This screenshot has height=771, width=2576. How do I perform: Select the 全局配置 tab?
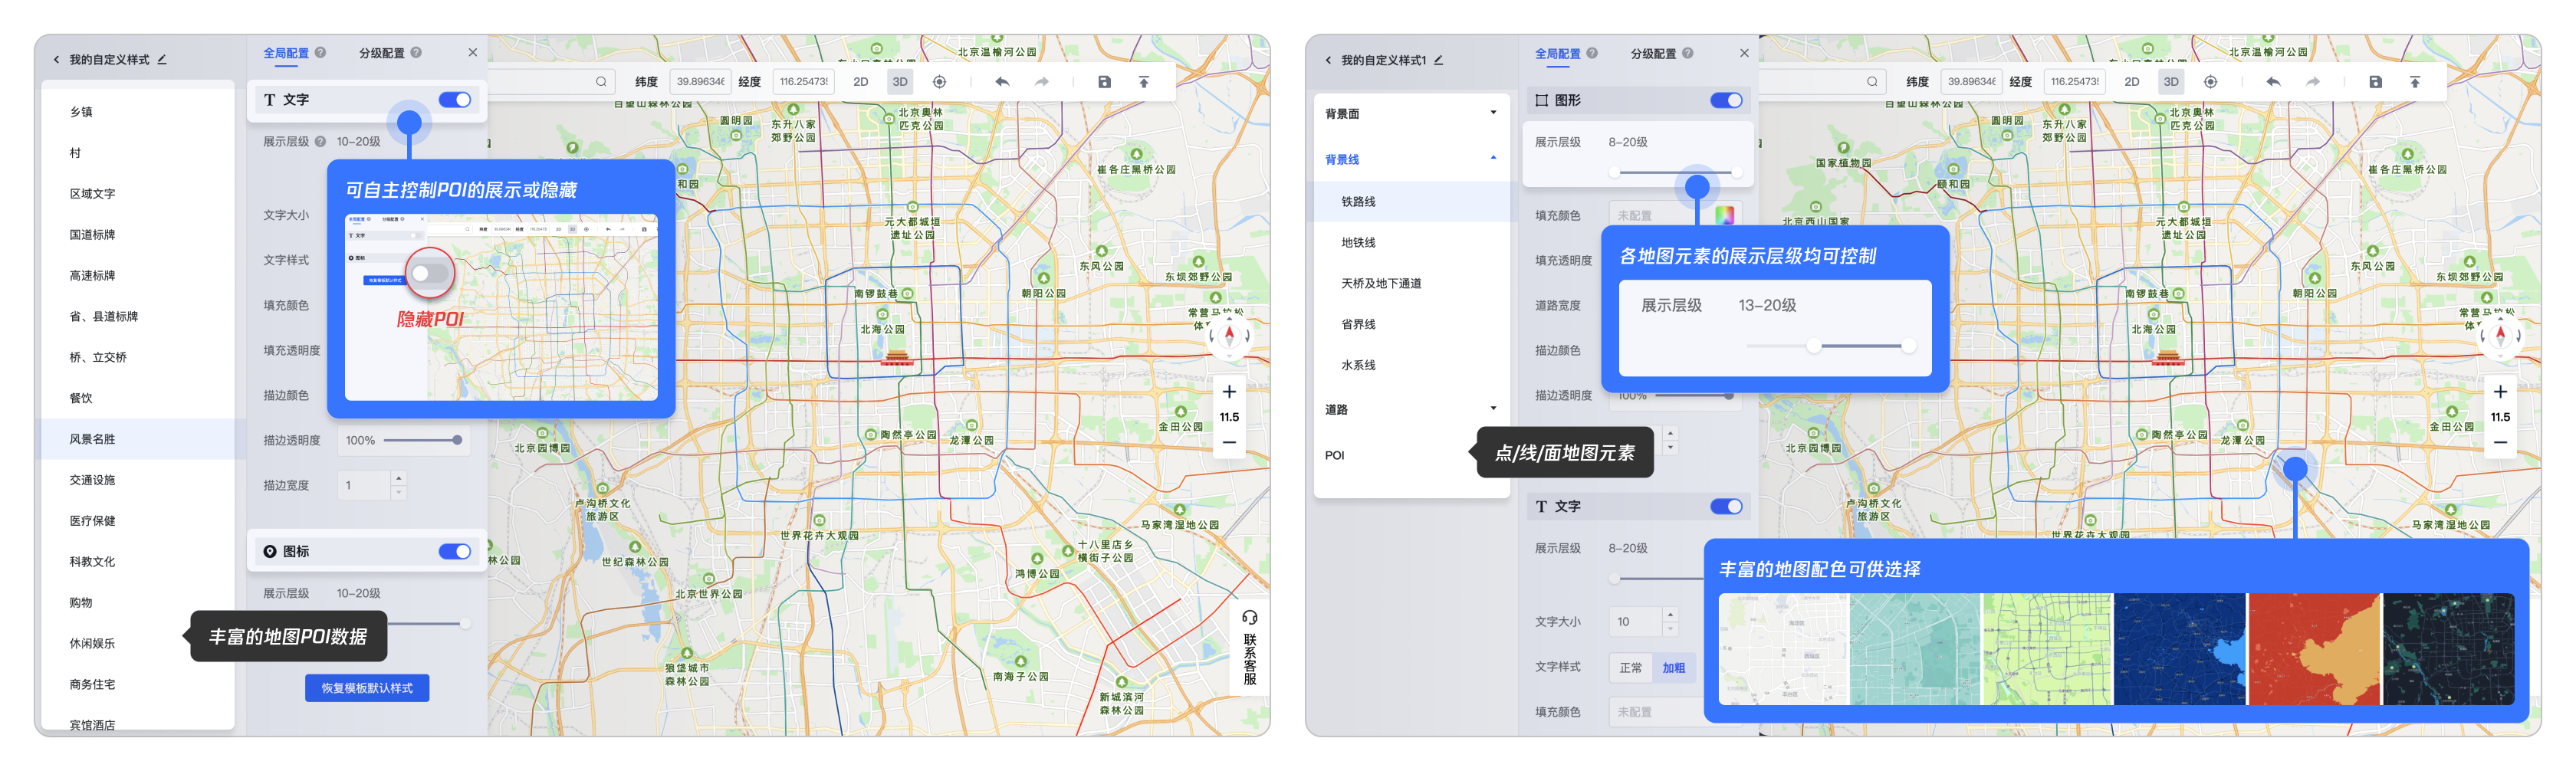coord(285,52)
